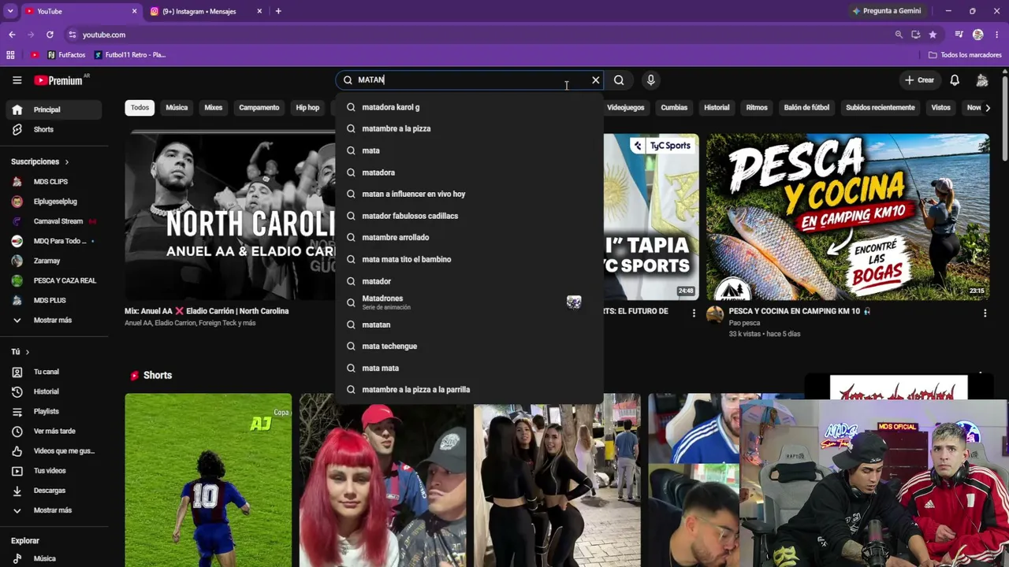
Task: Switch to the Instagram Mensajes tab
Action: 207,11
